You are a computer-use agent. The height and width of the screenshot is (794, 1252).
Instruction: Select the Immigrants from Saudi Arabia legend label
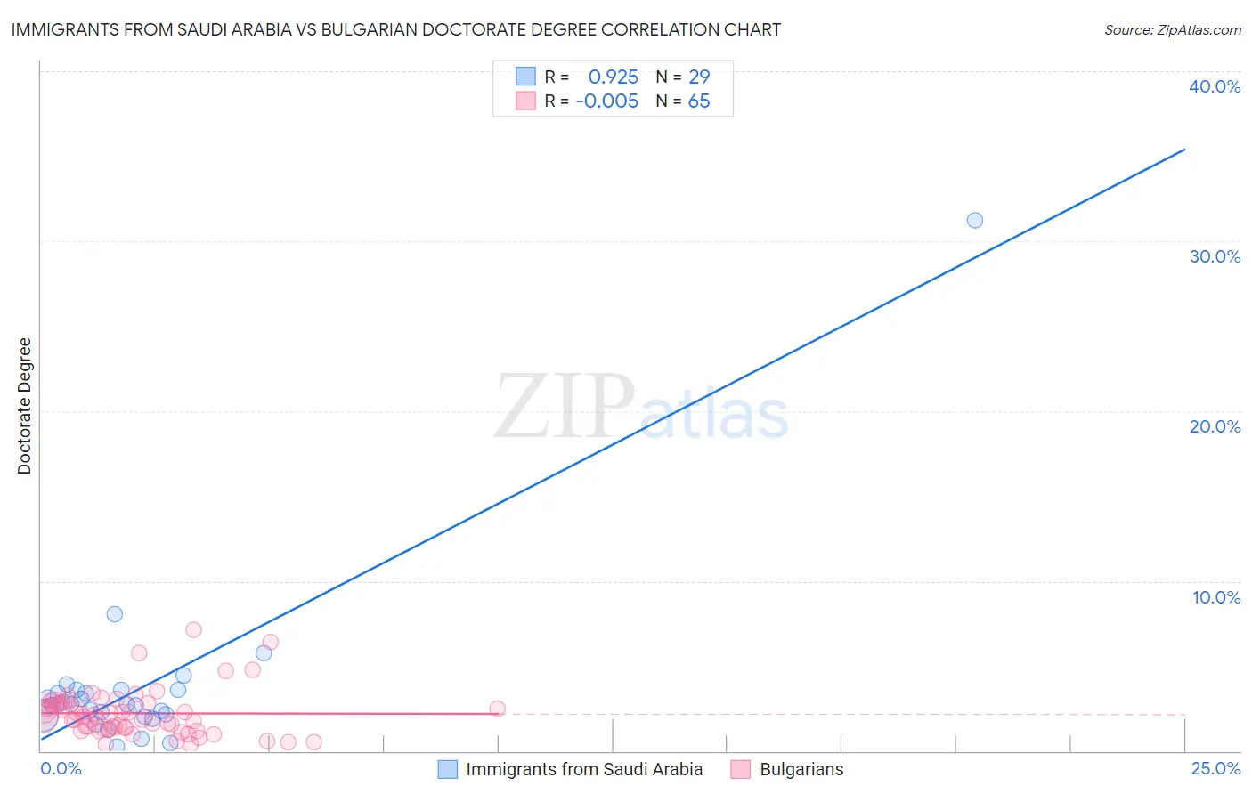coord(584,769)
